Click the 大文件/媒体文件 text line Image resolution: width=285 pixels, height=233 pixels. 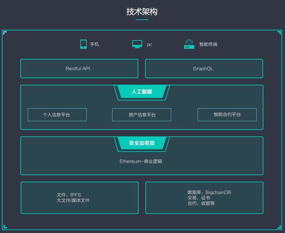(73, 200)
